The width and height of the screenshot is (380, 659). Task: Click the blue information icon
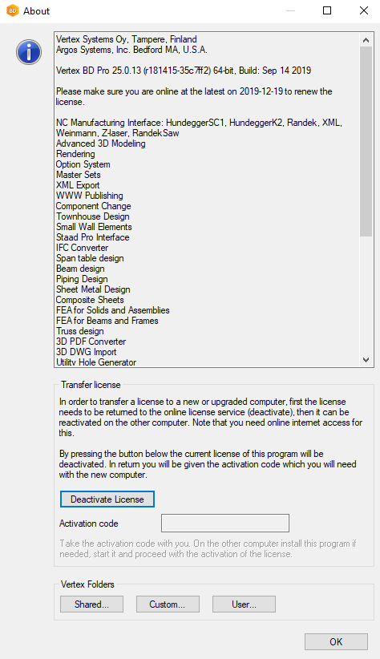click(x=29, y=52)
